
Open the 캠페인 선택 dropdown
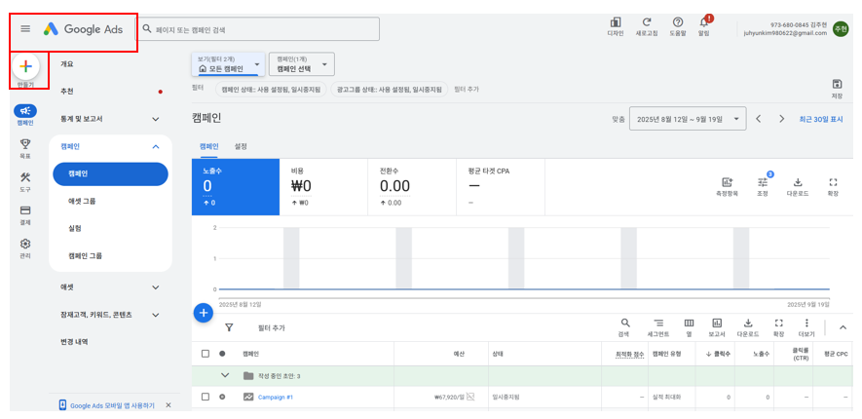click(x=302, y=64)
